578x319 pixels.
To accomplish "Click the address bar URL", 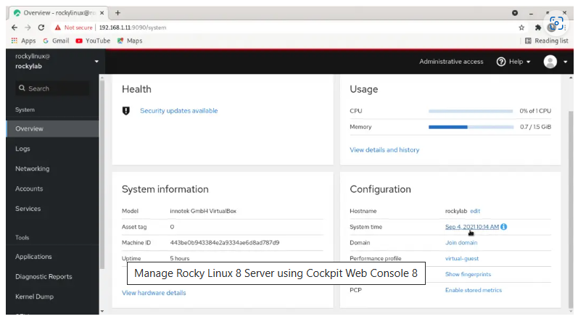I will coord(133,28).
